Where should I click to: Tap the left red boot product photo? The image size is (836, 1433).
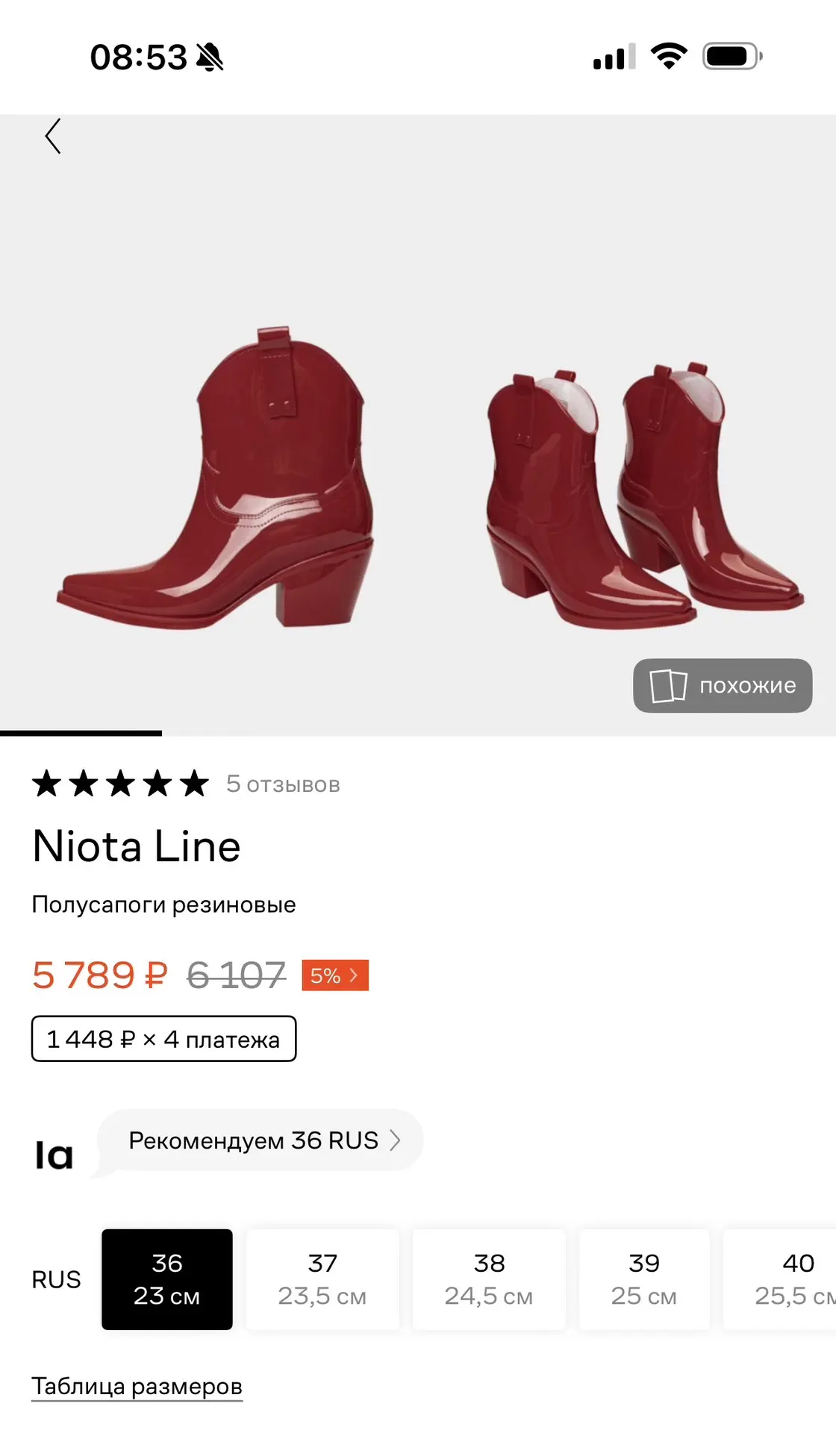point(216,478)
